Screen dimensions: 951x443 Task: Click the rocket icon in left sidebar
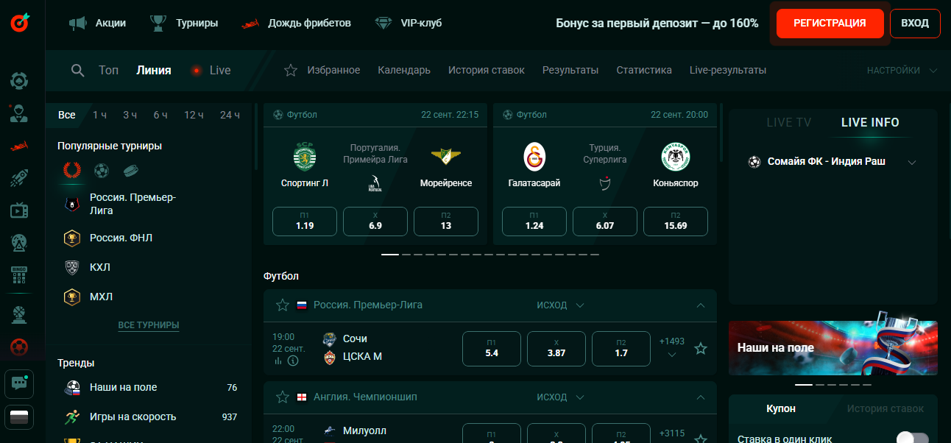[x=19, y=177]
